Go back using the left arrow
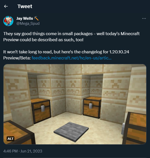Image resolution: width=150 pixels, height=158 pixels. coord(6,6)
